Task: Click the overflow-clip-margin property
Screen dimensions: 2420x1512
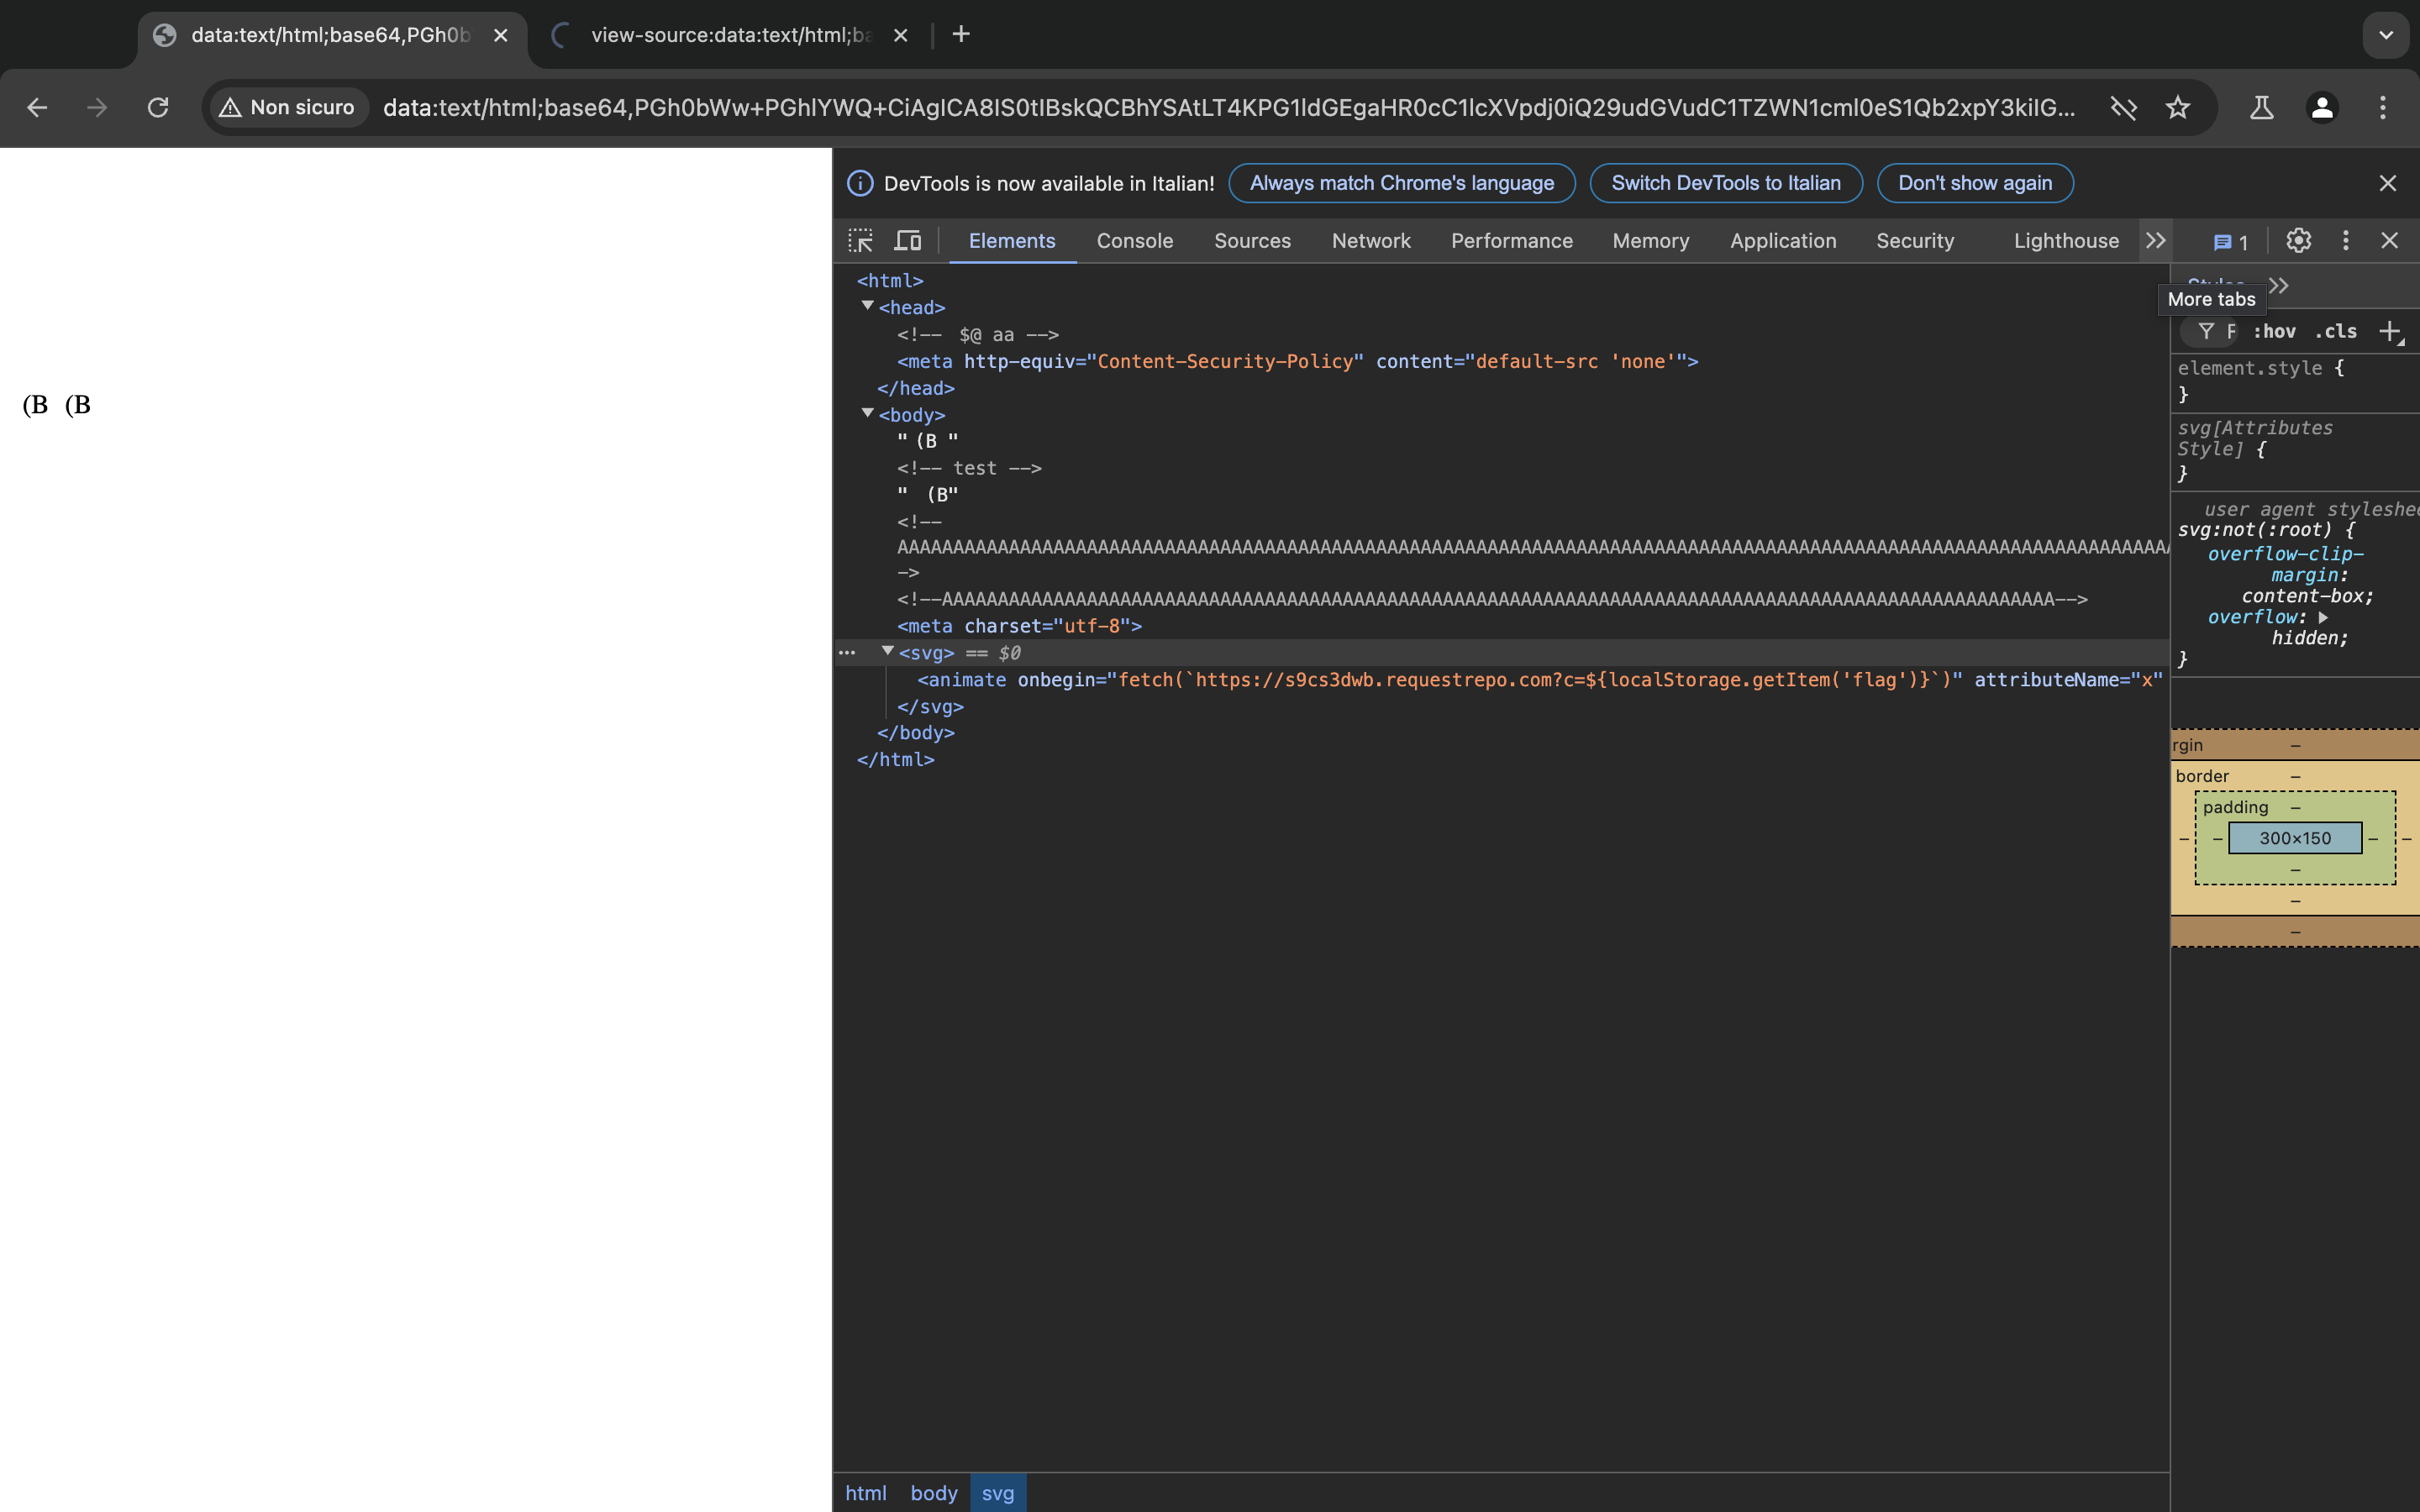Action: click(x=2285, y=564)
